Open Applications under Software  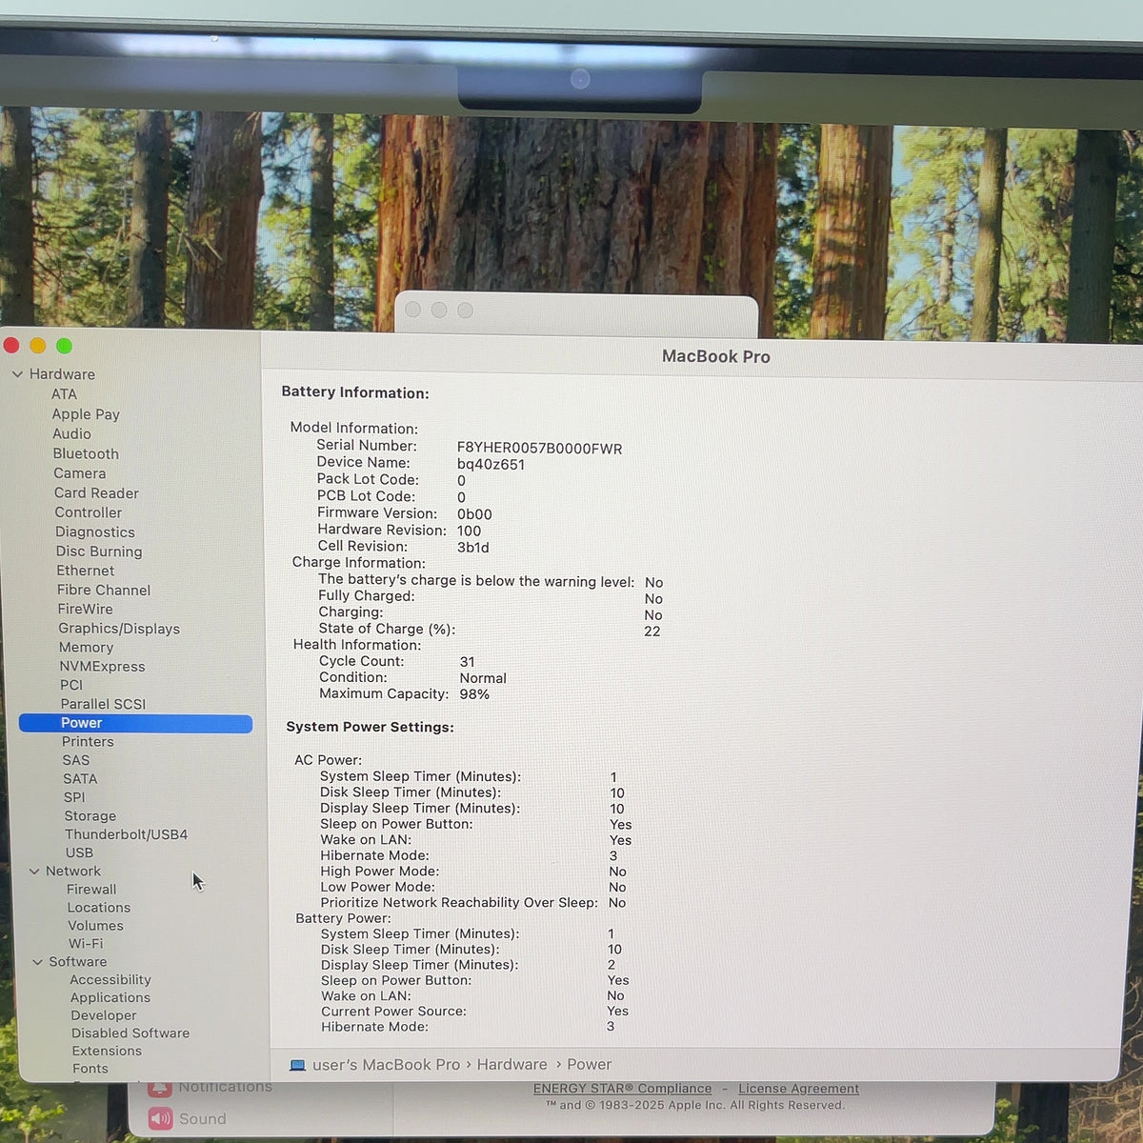(110, 998)
